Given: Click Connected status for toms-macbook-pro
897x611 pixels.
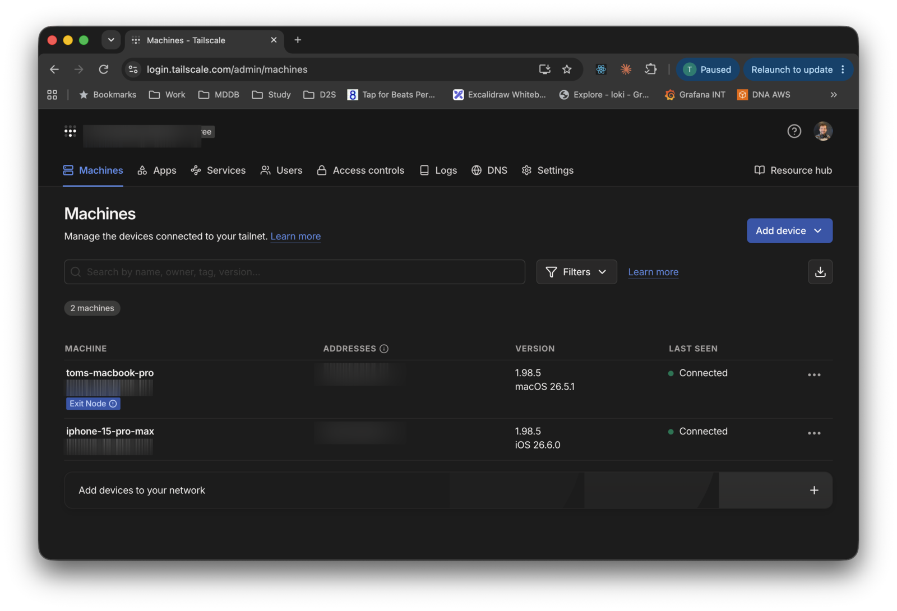Looking at the screenshot, I should click(698, 373).
